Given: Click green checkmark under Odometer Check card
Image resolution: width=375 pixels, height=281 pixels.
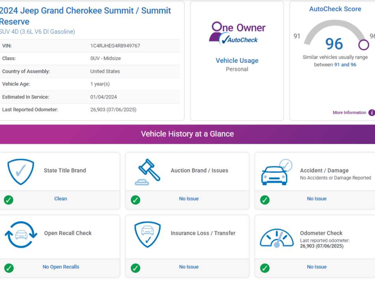Looking at the screenshot, I should (265, 268).
